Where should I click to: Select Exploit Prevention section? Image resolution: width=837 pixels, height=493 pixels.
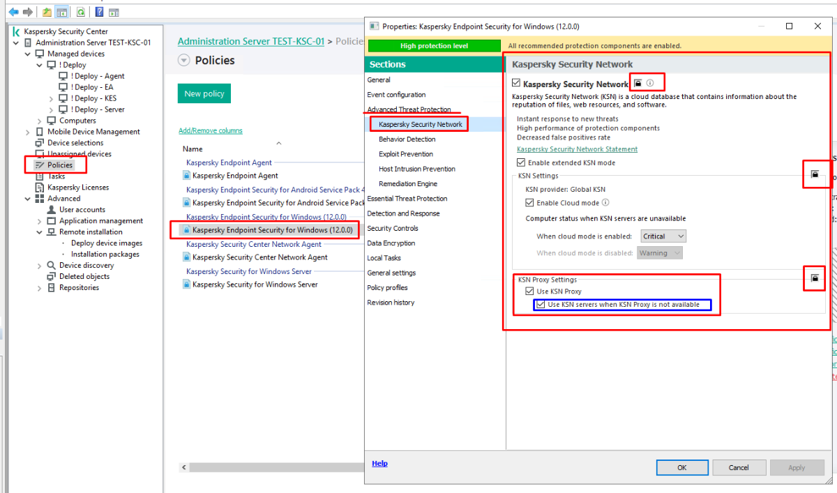tap(406, 154)
